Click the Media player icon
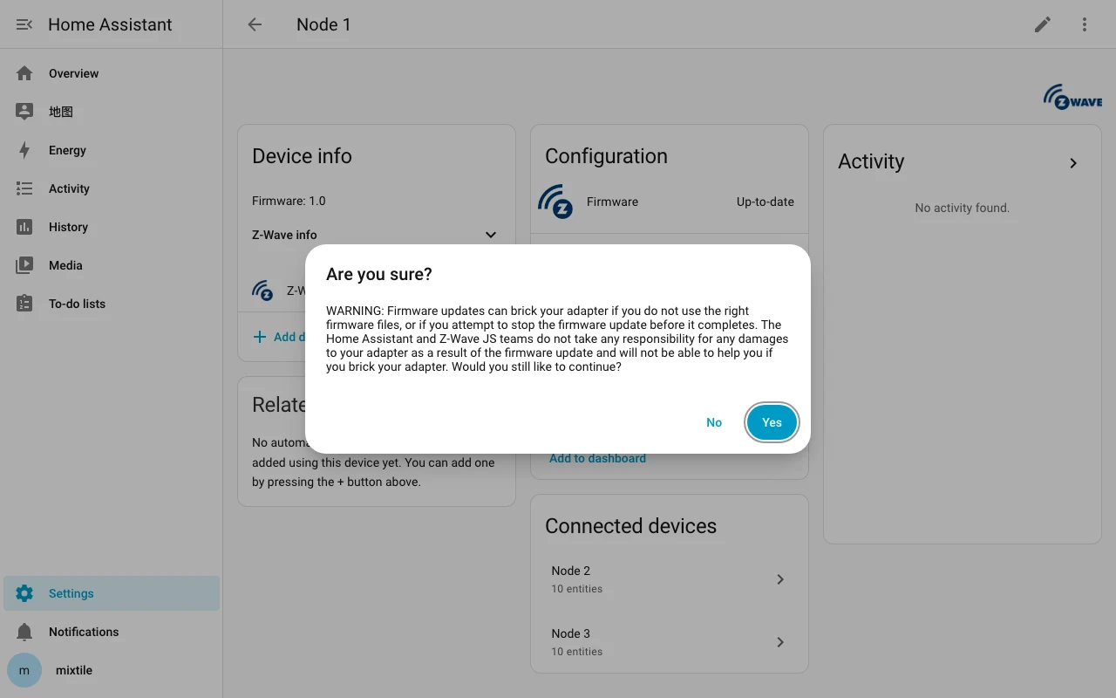The image size is (1116, 698). (24, 265)
